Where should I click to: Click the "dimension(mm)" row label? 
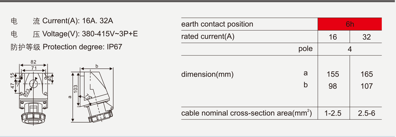pos(207,74)
